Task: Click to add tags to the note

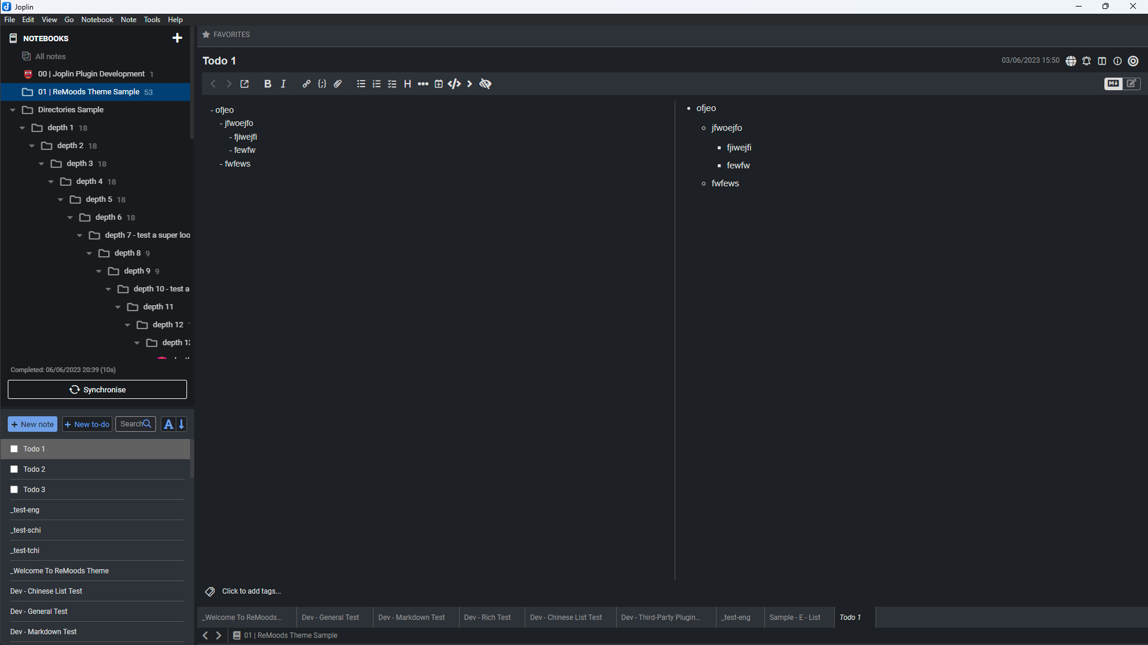Action: coord(251,591)
